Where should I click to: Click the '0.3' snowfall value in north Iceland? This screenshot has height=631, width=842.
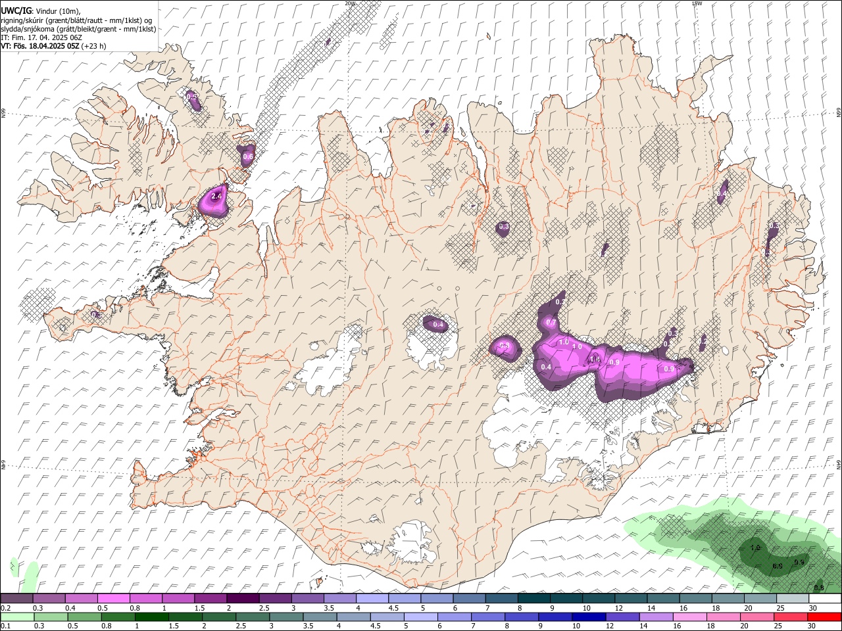coord(504,226)
